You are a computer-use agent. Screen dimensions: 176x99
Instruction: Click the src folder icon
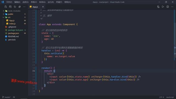coord(6,17)
